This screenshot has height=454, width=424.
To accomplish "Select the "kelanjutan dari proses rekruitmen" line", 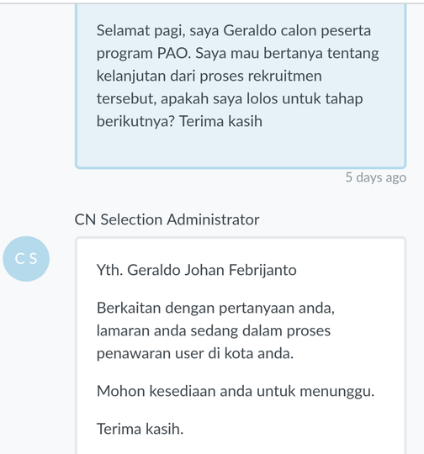I will [209, 76].
